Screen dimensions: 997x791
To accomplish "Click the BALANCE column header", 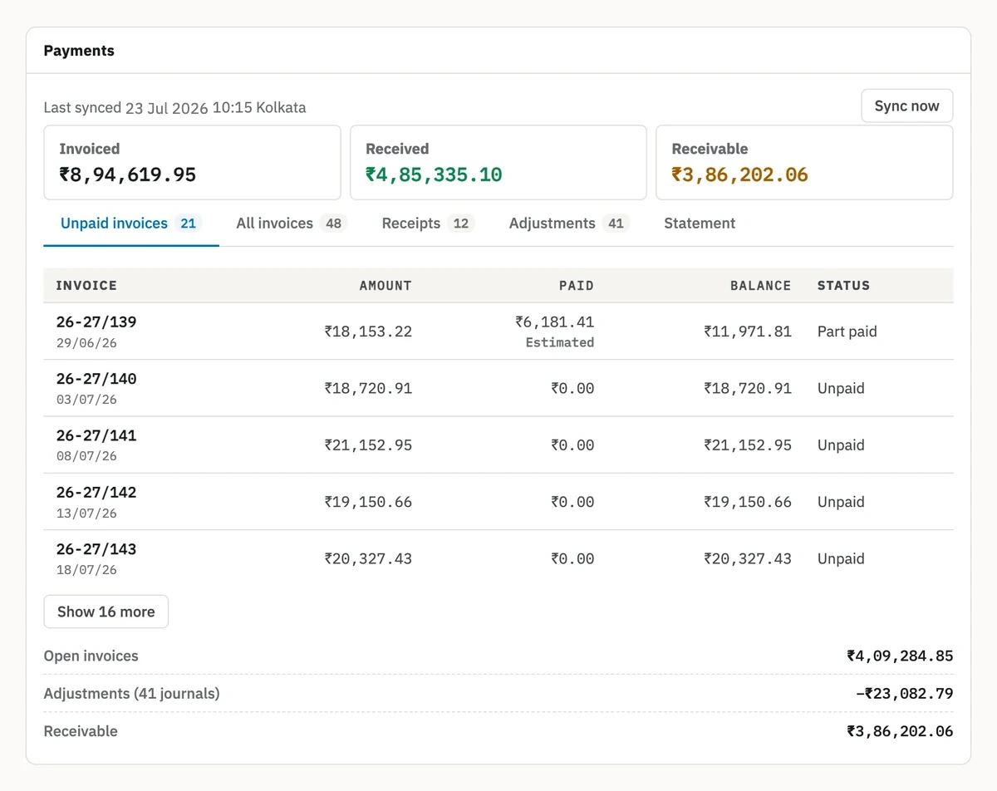I will click(761, 285).
